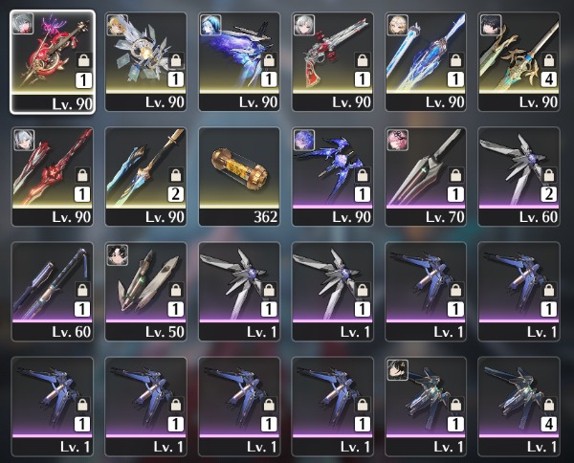The width and height of the screenshot is (574, 463).
Task: Select the crystalline rectifier with yellow core
Action: point(145,62)
